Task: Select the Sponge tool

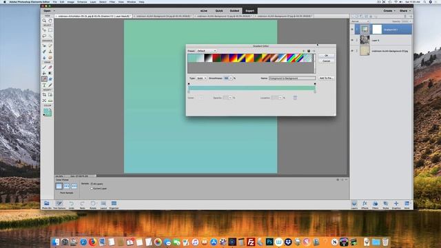Action: 50,58
